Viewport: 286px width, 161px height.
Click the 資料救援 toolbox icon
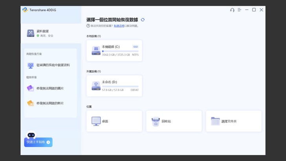click(x=30, y=33)
